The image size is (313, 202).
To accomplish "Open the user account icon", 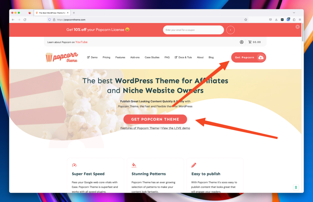I will pos(241,42).
